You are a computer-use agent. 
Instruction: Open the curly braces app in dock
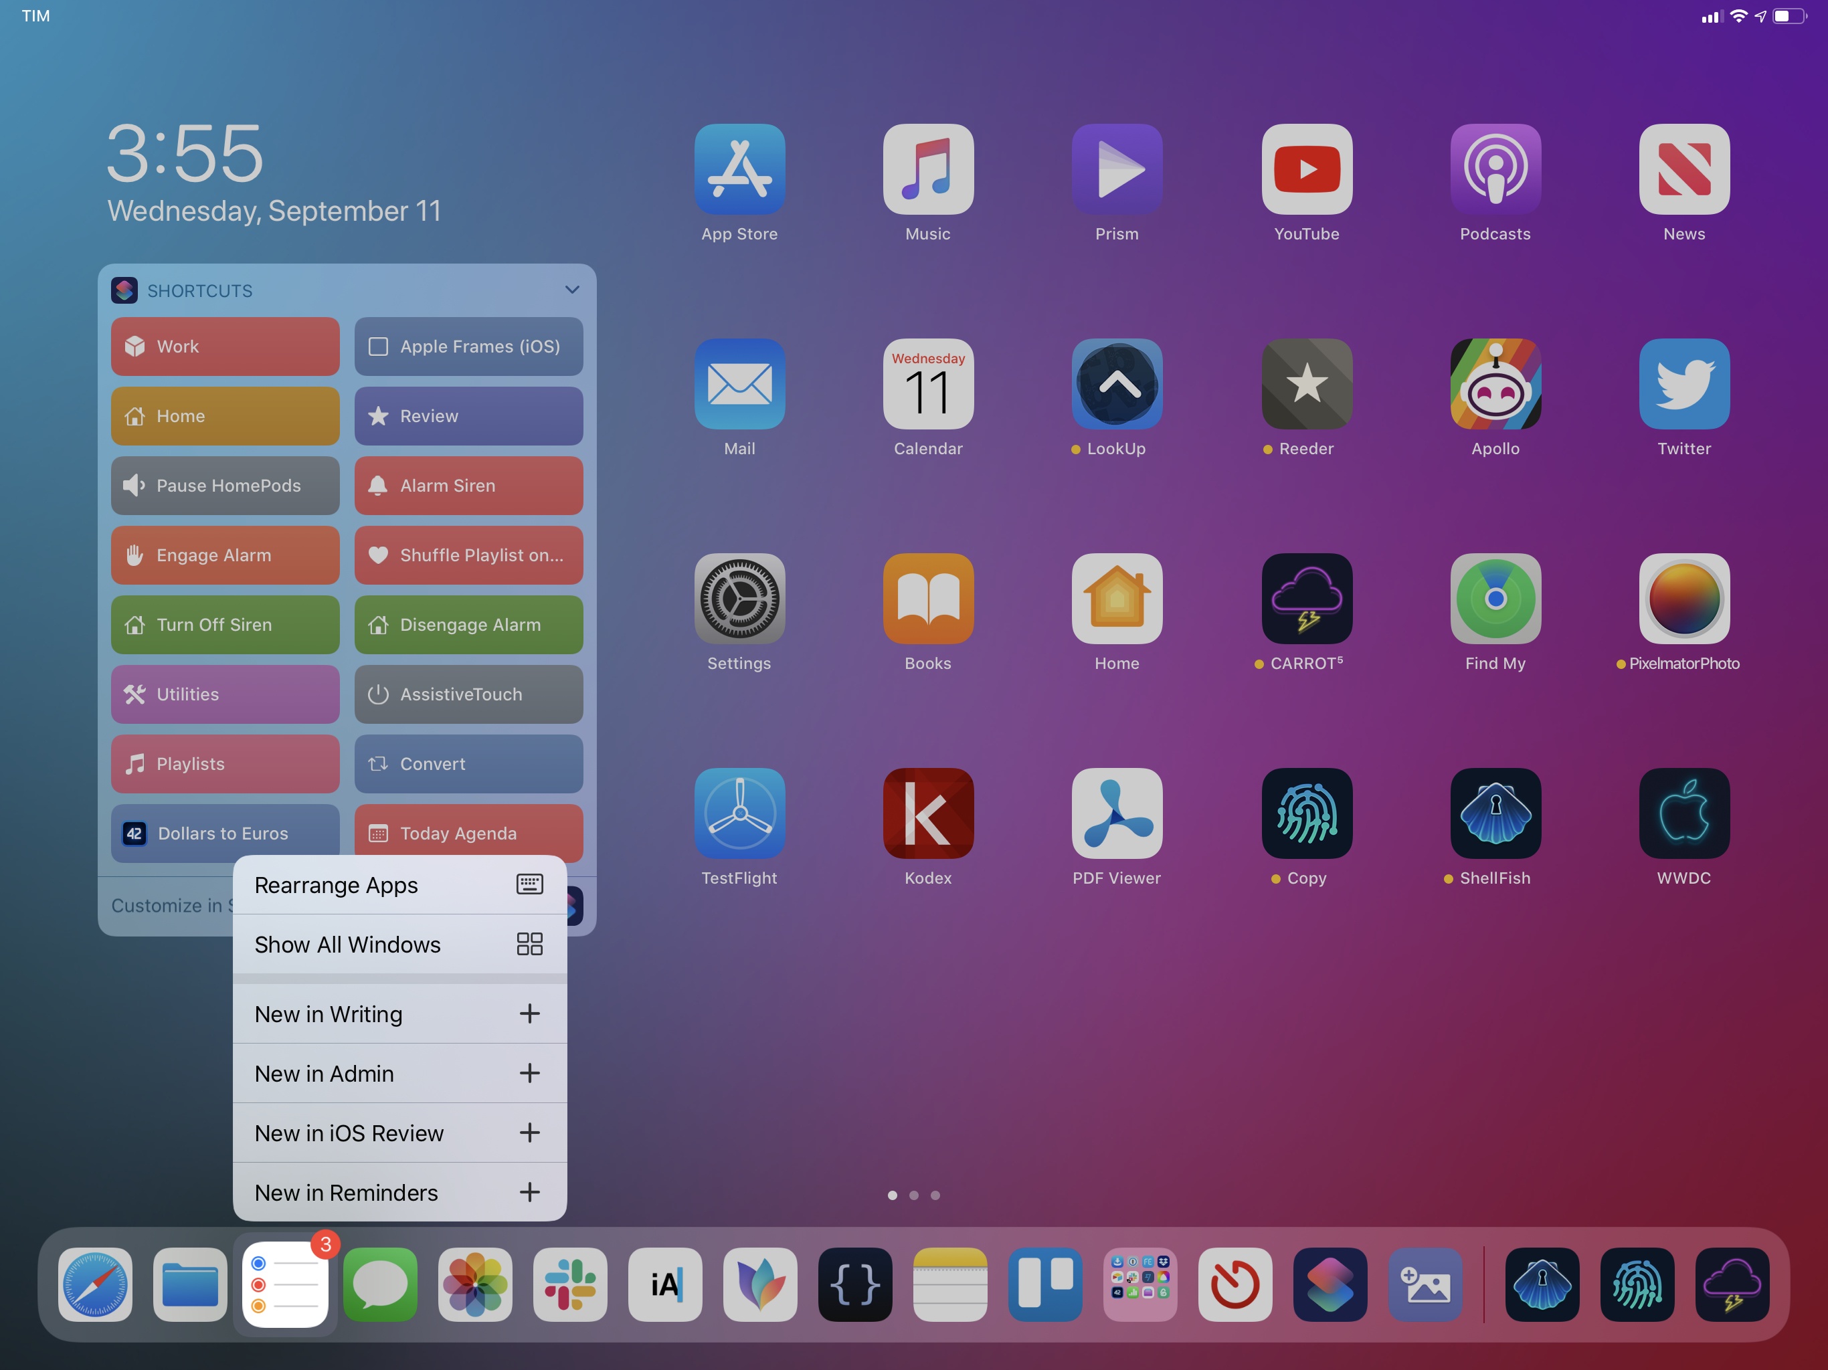(x=855, y=1285)
